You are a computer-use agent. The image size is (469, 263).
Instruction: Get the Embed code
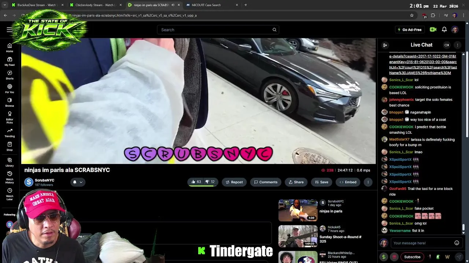click(348, 182)
